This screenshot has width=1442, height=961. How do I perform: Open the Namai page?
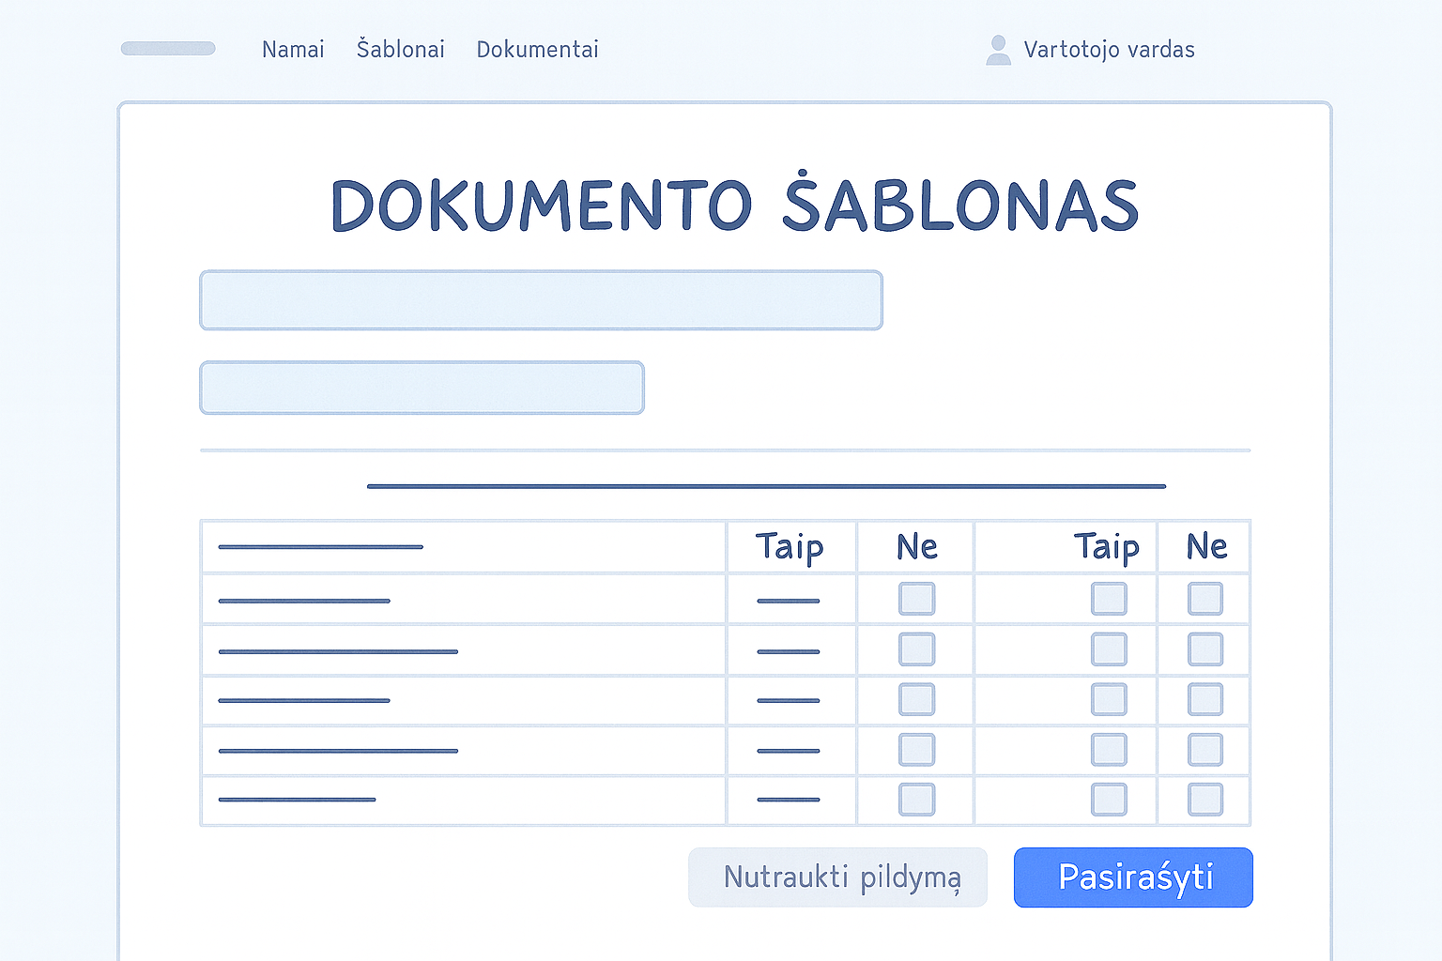click(293, 50)
